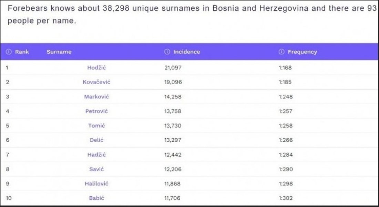Click the frequency value 1:302
379x207 pixels.
[x=285, y=198]
